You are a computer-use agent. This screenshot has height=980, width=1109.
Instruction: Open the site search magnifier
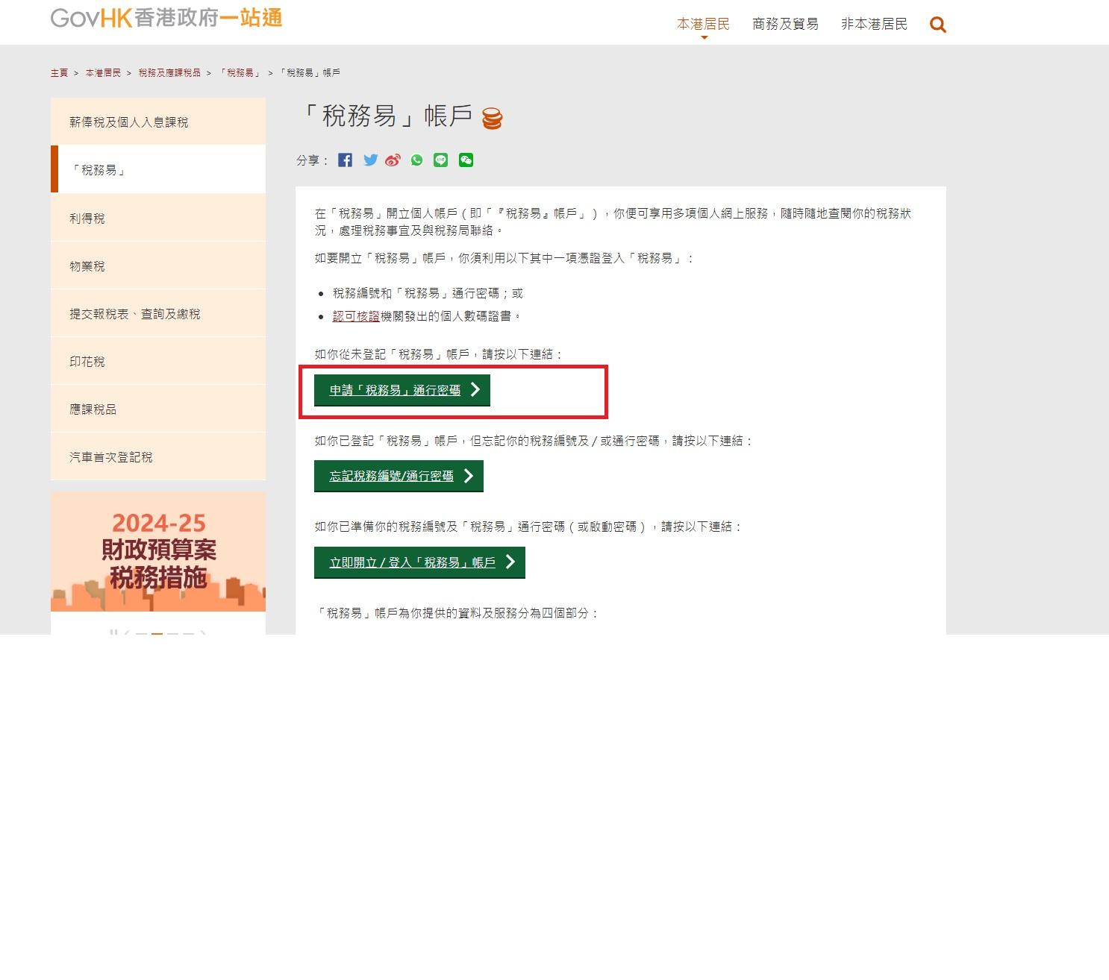[937, 24]
